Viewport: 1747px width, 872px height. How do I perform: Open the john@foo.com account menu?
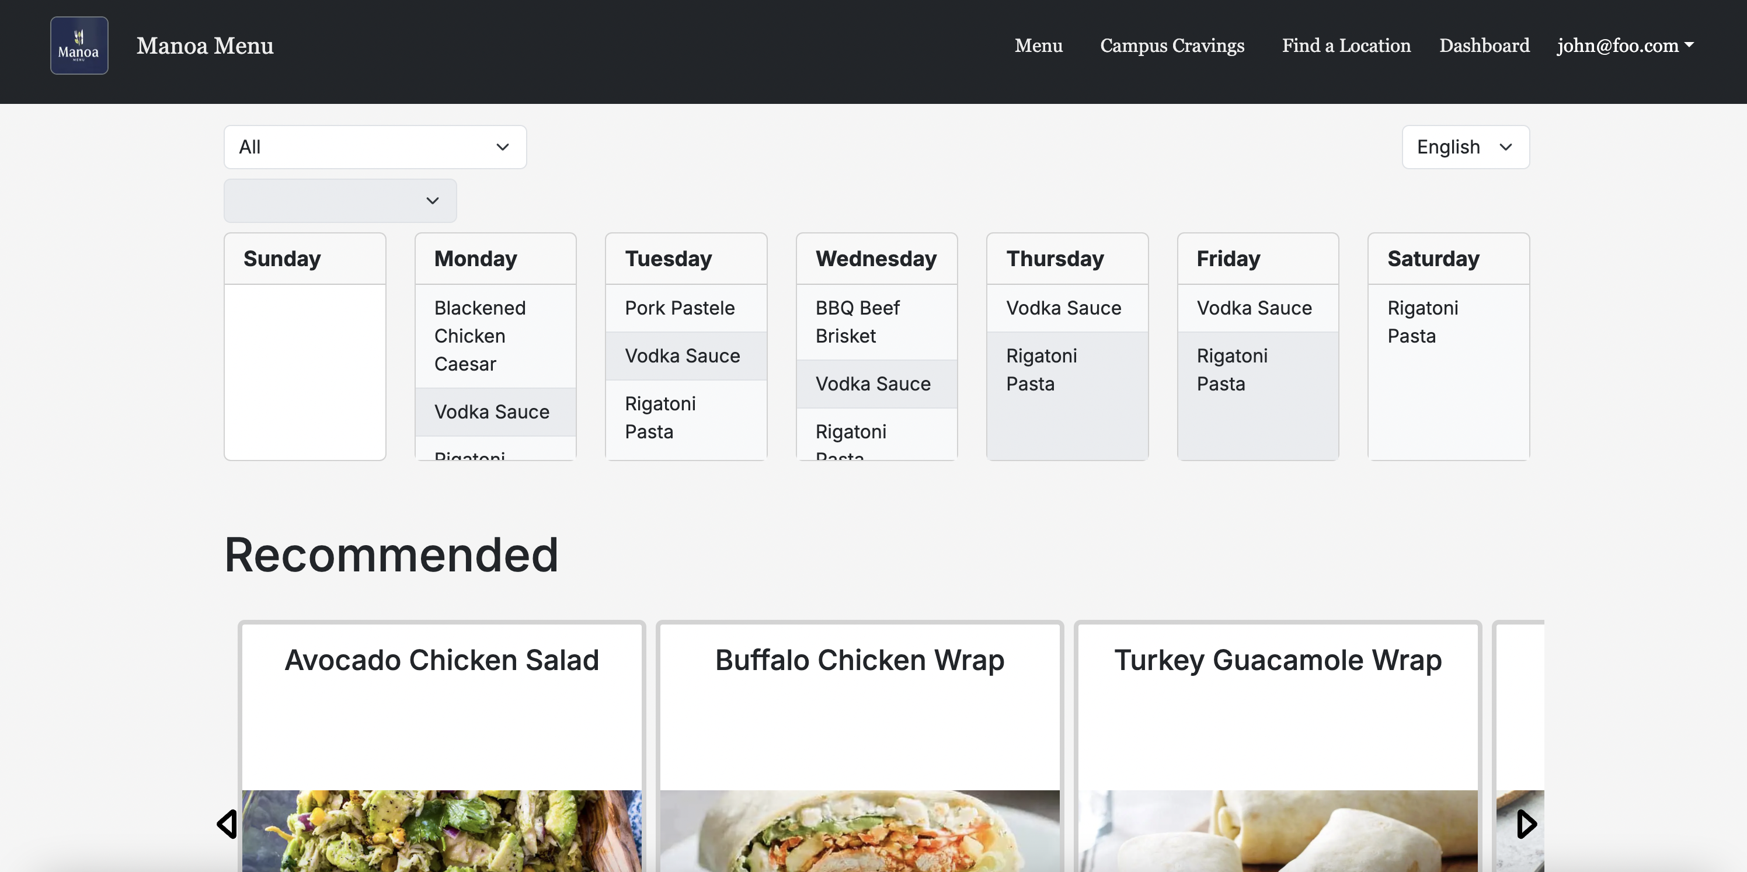(x=1625, y=46)
